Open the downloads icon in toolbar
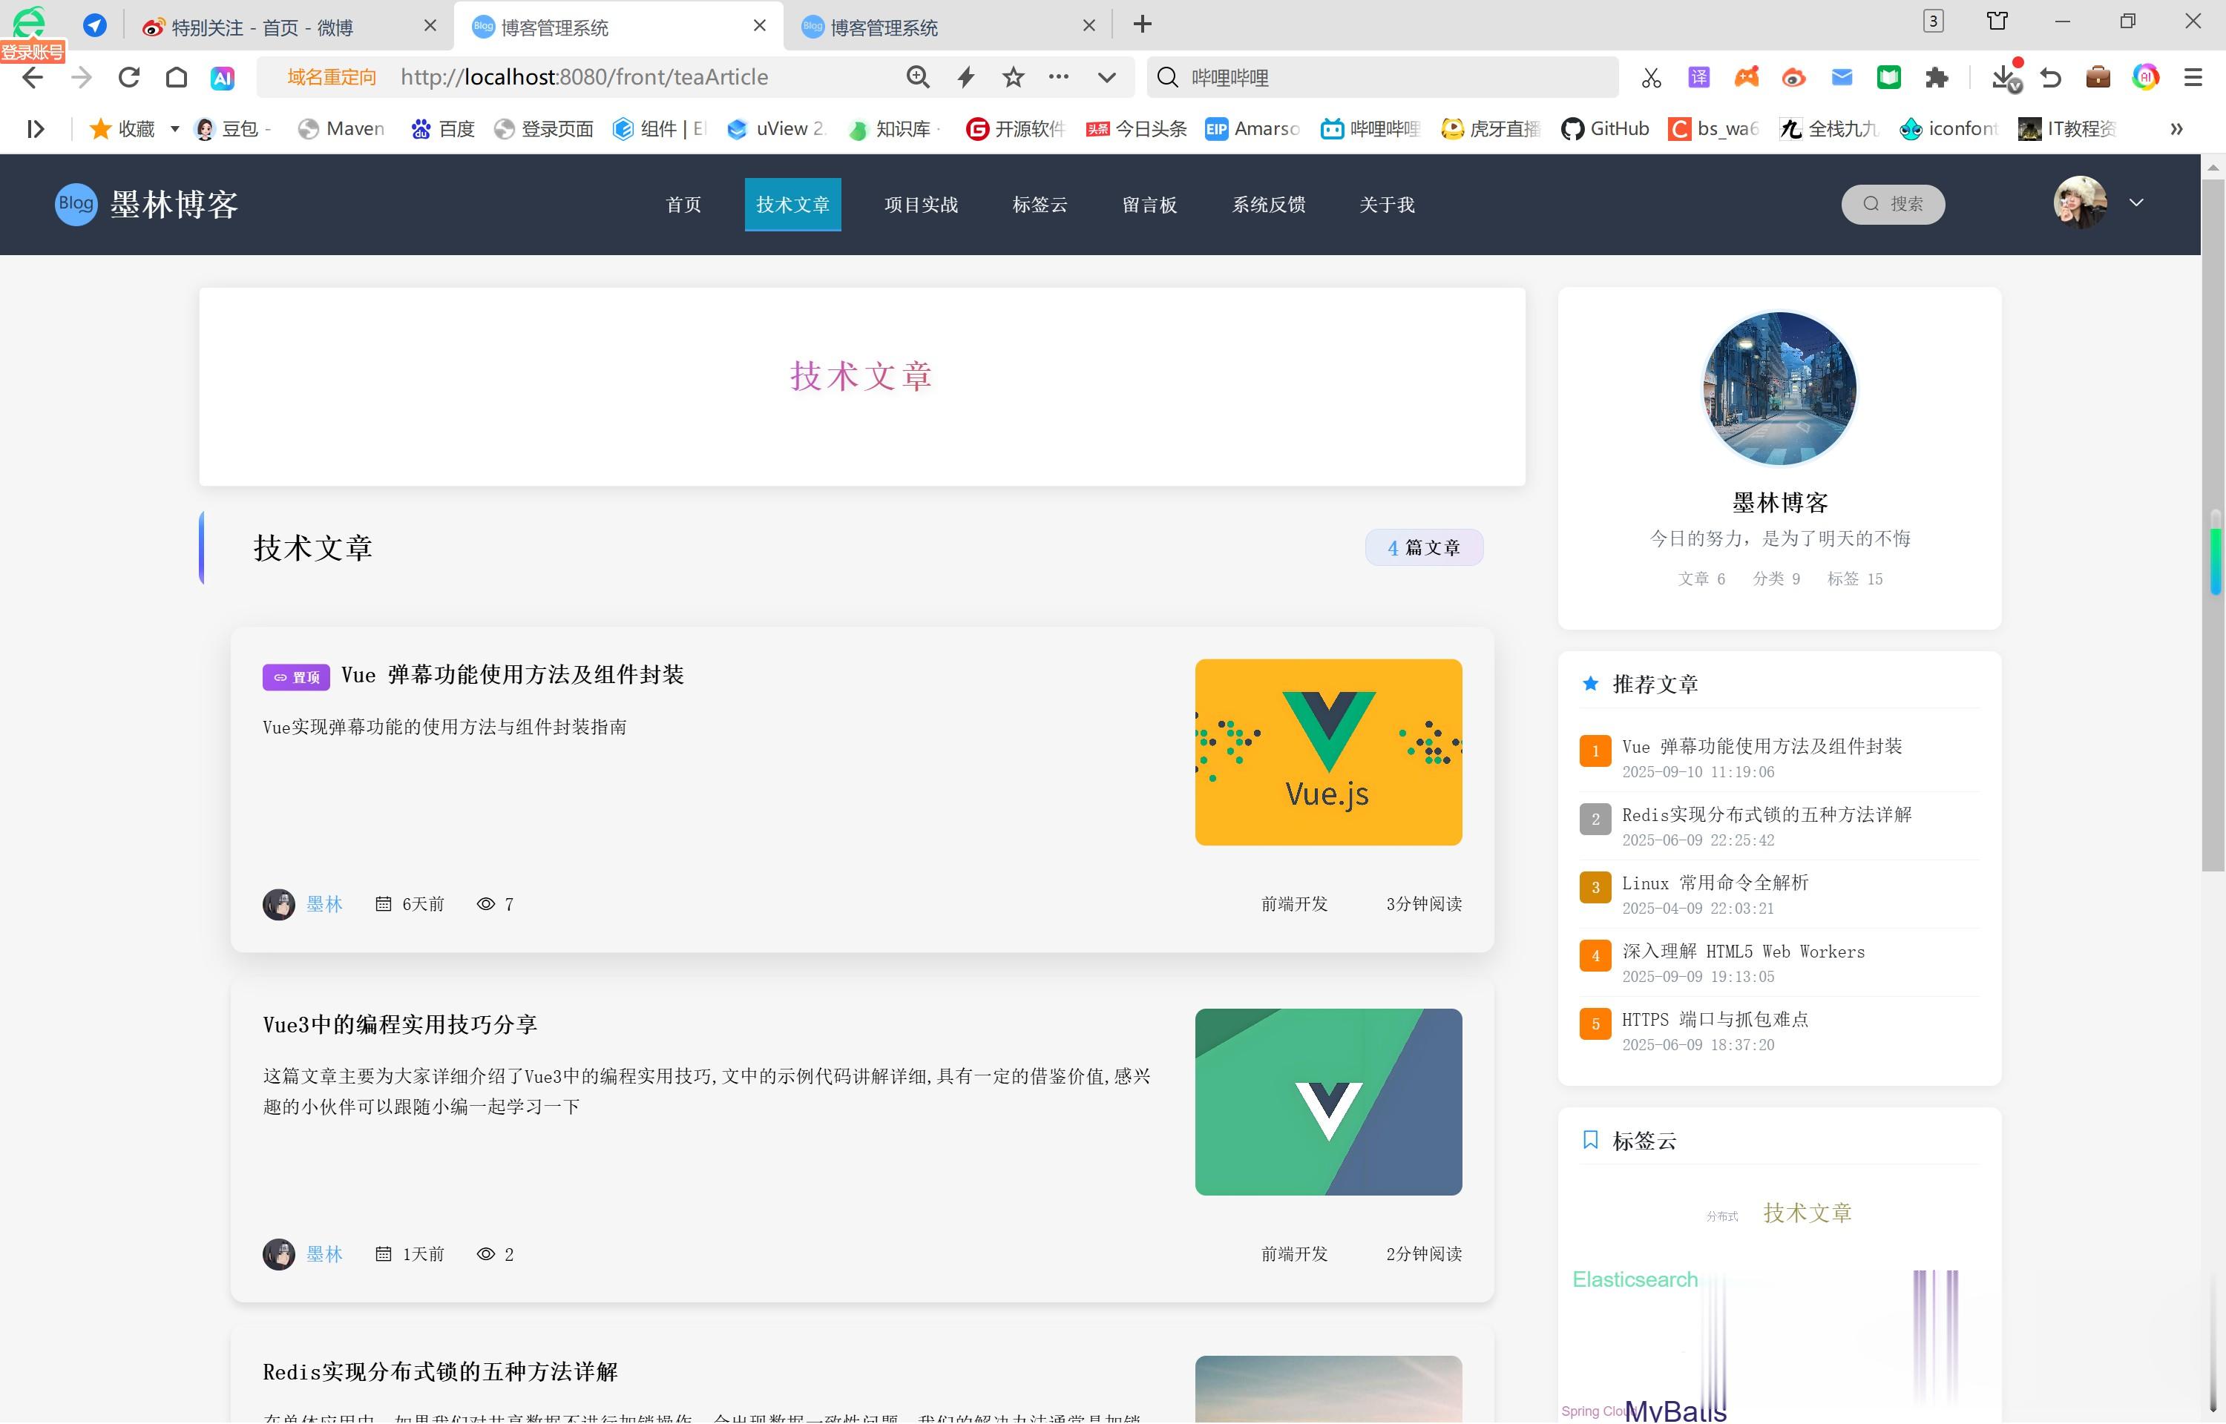2226x1424 pixels. pyautogui.click(x=2003, y=78)
